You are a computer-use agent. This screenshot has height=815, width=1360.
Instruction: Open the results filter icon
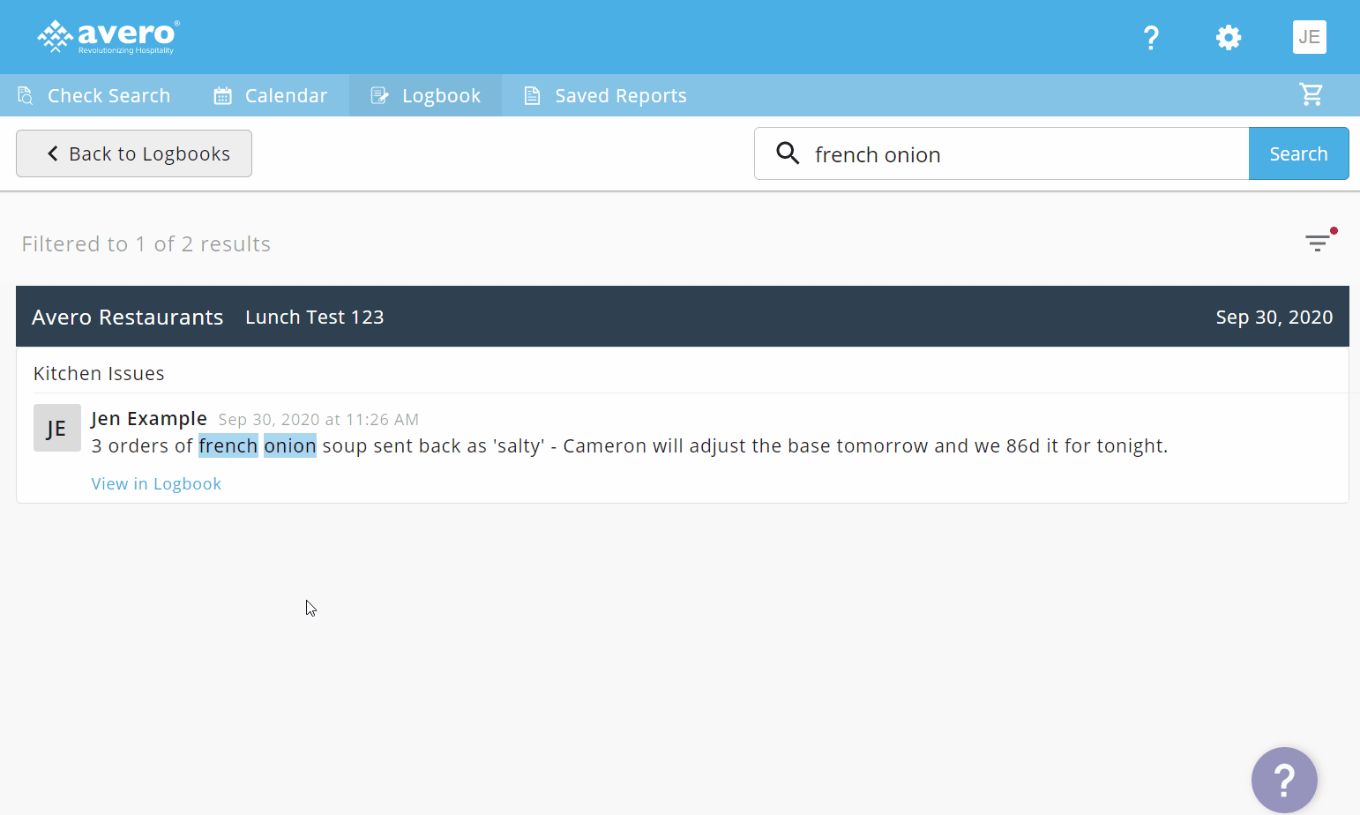[1319, 243]
